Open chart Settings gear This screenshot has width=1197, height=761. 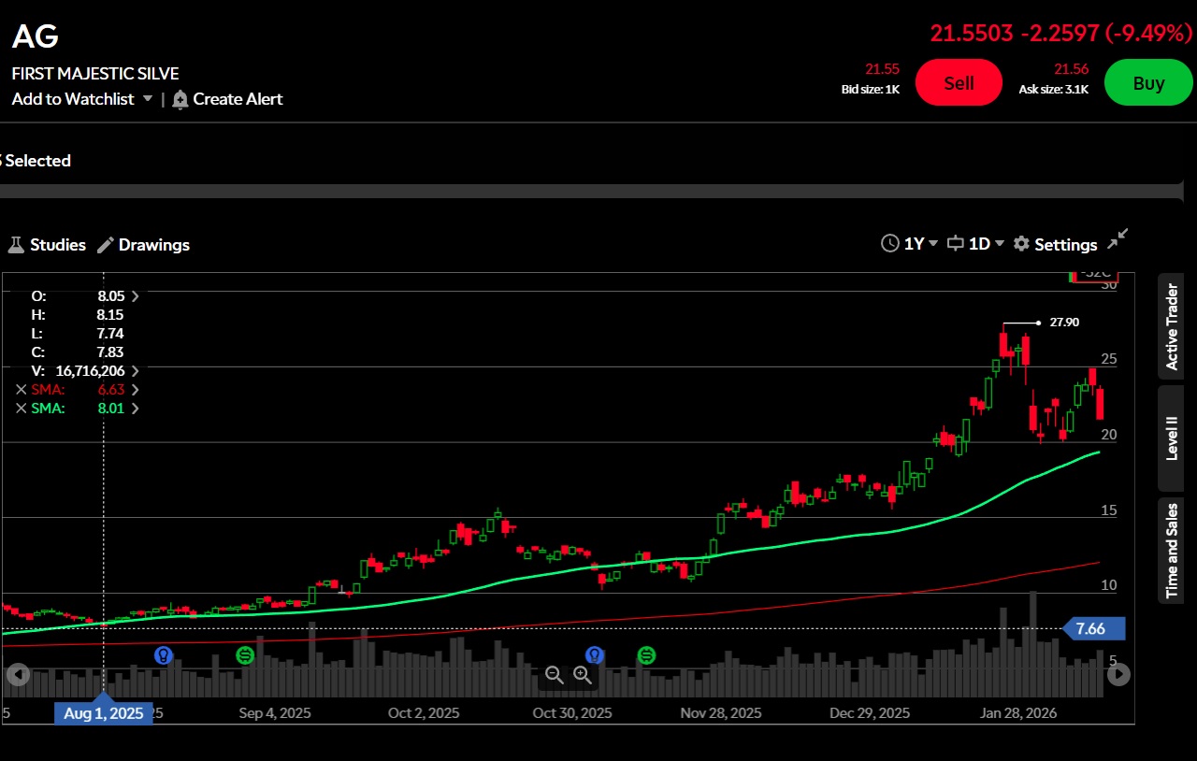(x=1055, y=244)
